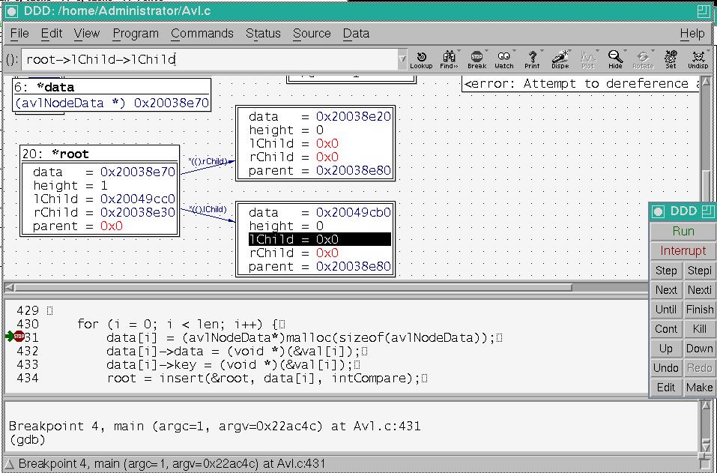Open the Data menu
Screen dimensions: 717x473
(356, 34)
